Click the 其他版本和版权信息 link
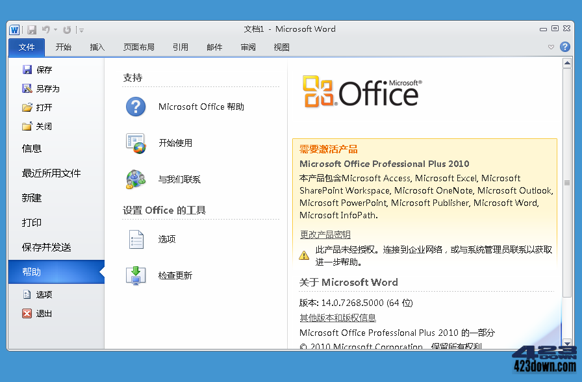 pyautogui.click(x=338, y=318)
